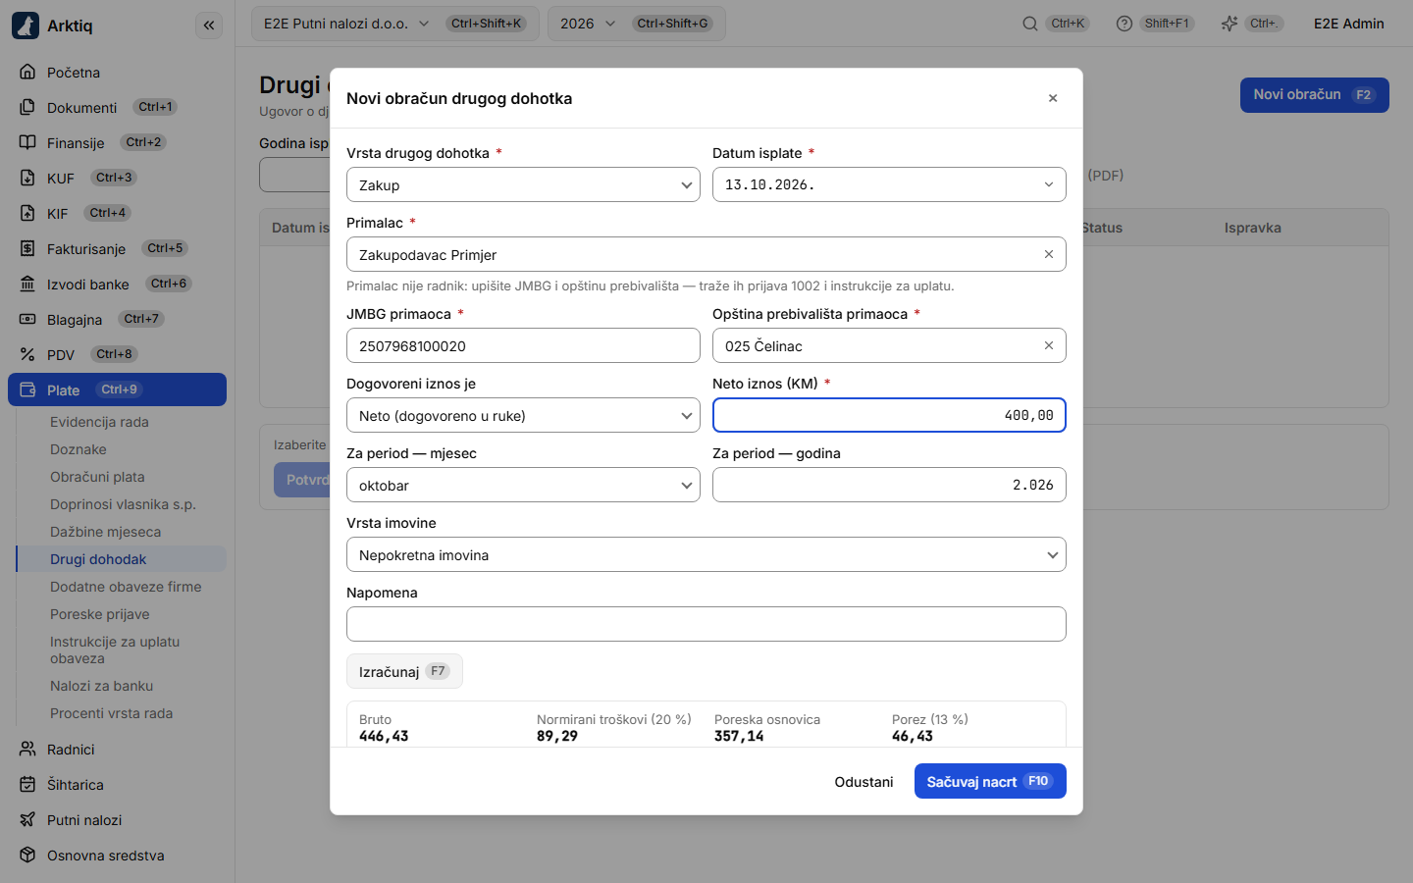The image size is (1413, 883).
Task: Click the Dokumenti icon in the sidebar
Action: click(27, 107)
